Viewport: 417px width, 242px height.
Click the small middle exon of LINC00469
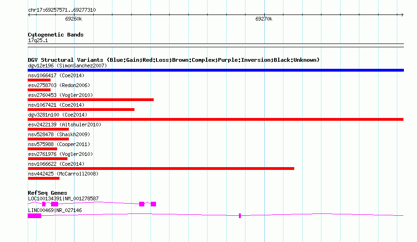(x=240, y=216)
